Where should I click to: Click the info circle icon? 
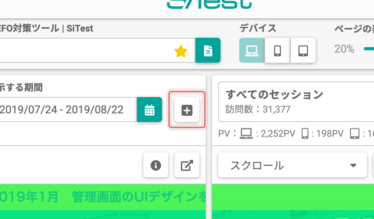click(156, 165)
